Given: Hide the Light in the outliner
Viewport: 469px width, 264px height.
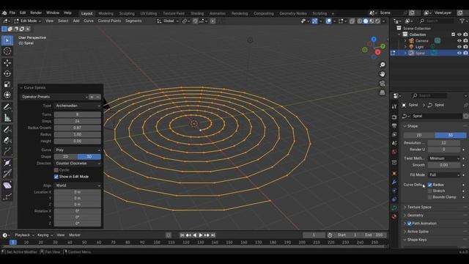Looking at the screenshot, I should (x=459, y=47).
